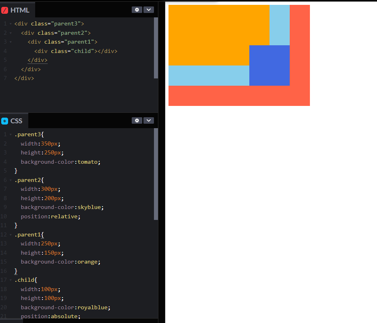377x323 pixels.
Task: Collapse parent2 div fold arrow in HTML
Action: [11, 33]
